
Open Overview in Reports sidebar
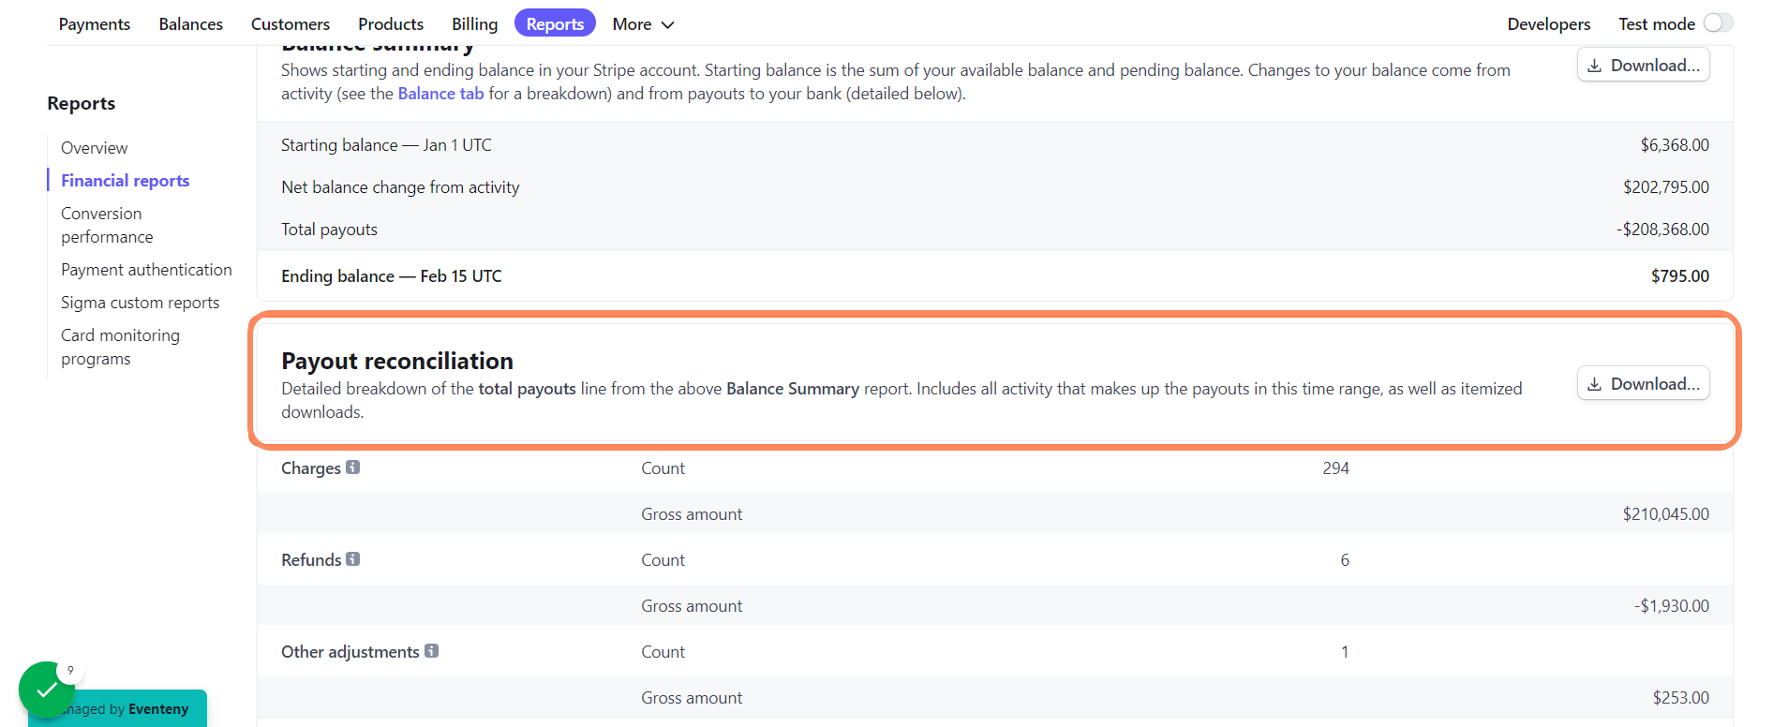click(x=95, y=148)
